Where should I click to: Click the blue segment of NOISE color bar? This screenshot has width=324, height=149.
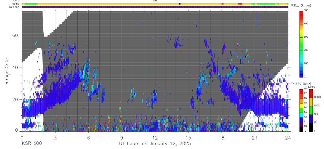pyautogui.click(x=311, y=119)
